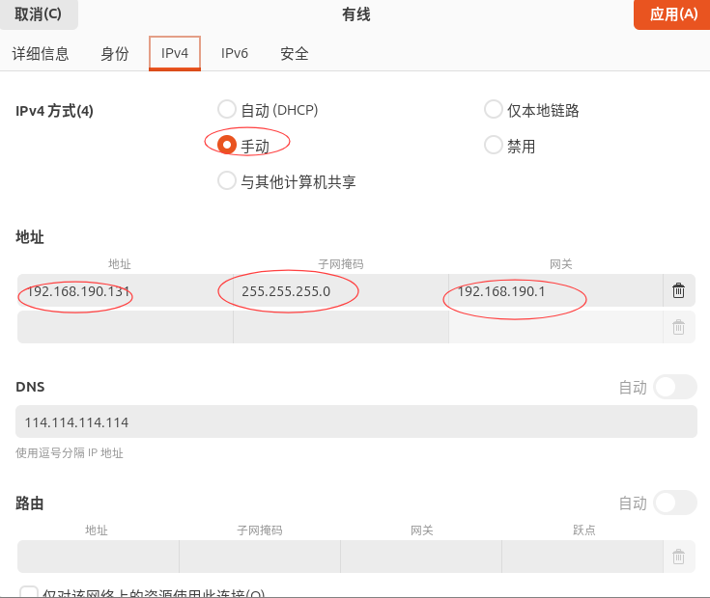
Task: Open the 安全 tab
Action: 295,54
